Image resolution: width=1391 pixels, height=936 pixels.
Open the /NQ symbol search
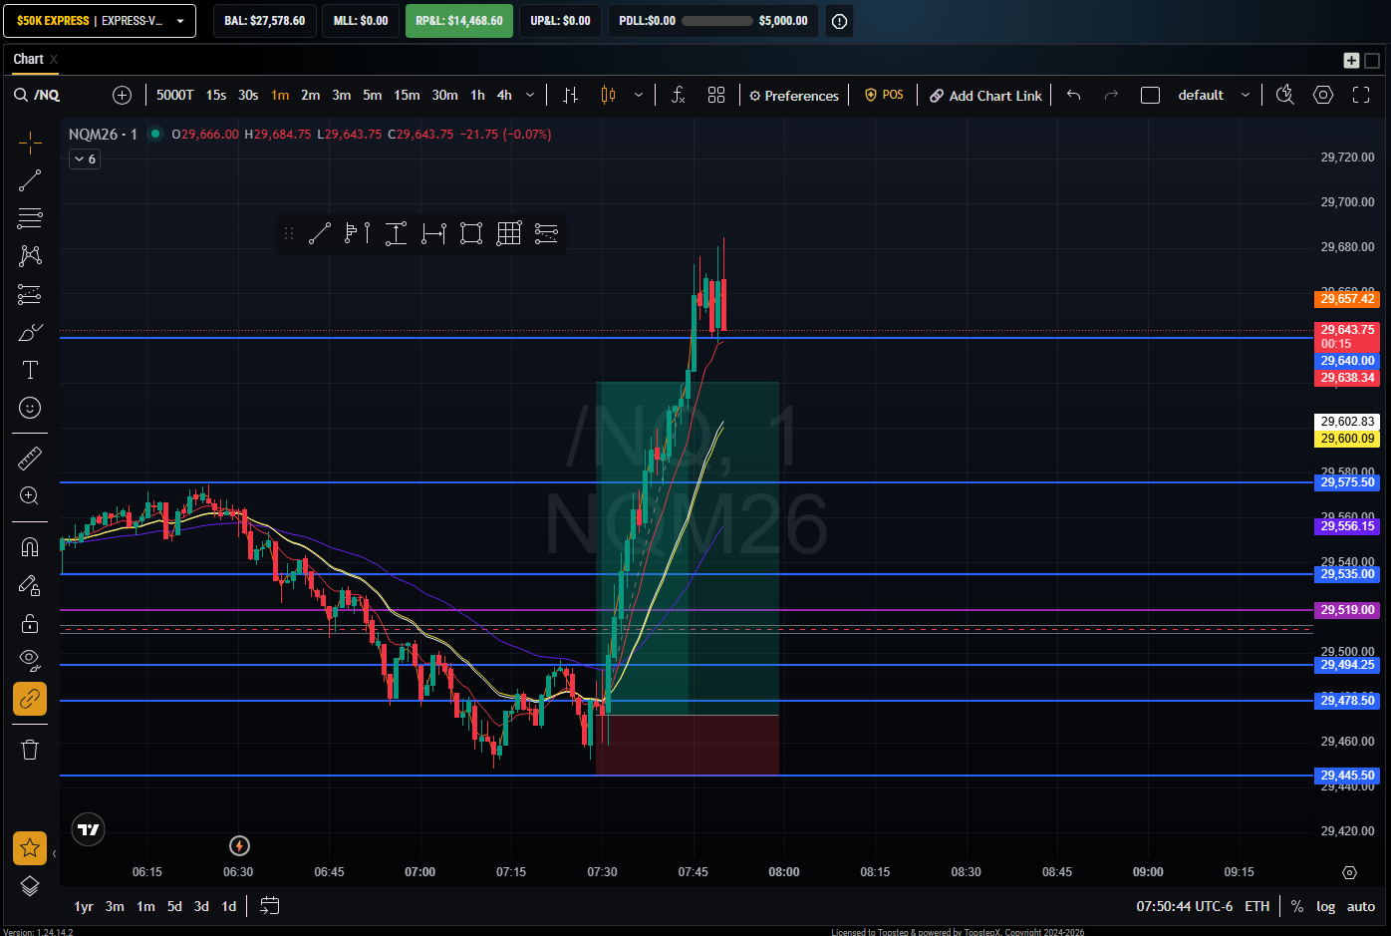click(x=37, y=95)
